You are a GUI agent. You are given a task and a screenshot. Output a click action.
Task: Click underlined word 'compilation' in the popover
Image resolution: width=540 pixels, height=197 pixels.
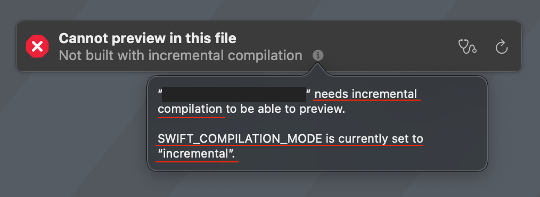coord(190,110)
